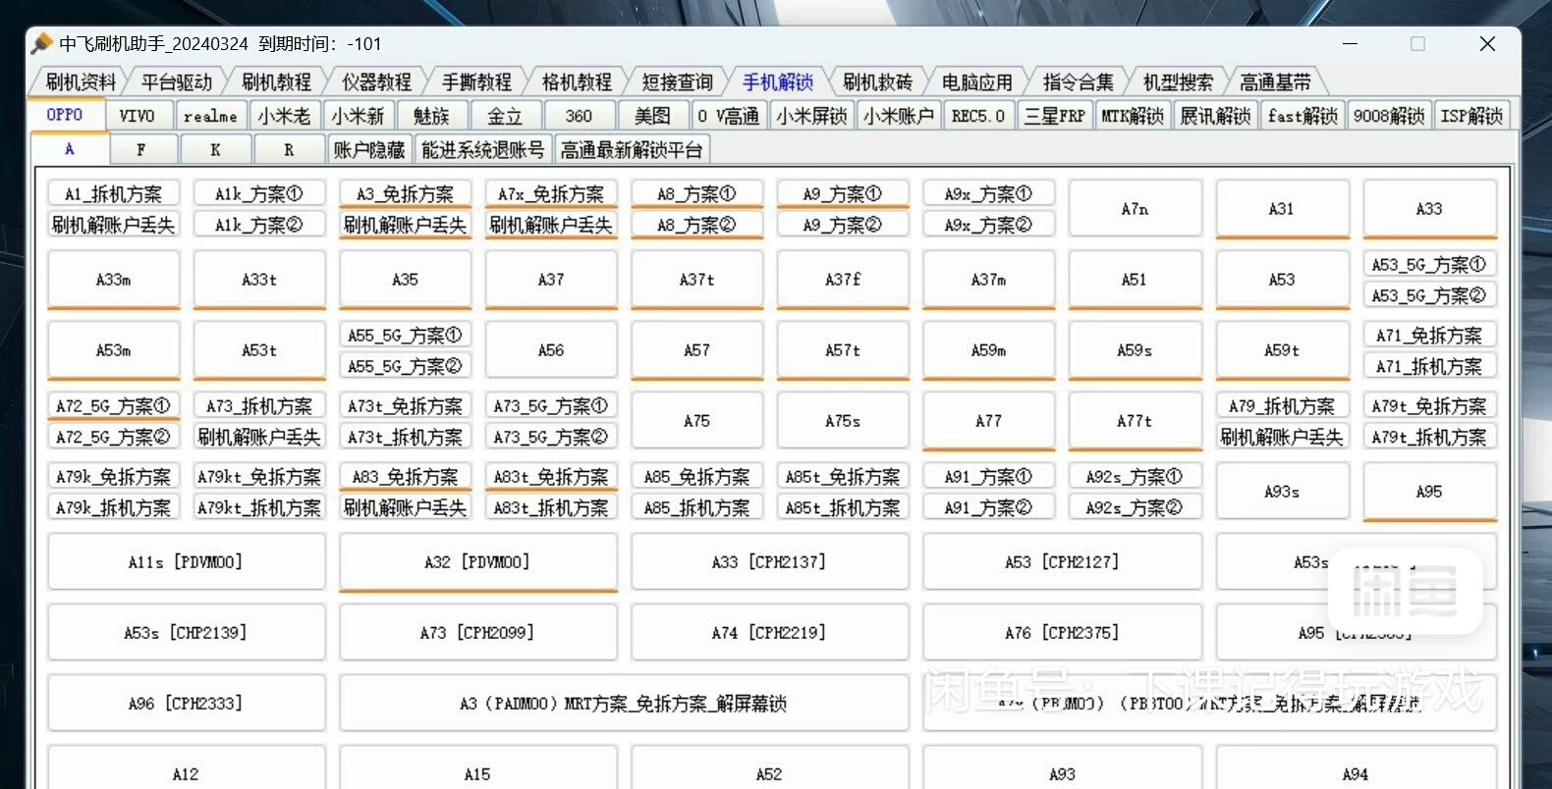This screenshot has width=1552, height=789.
Task: Open the 账户隐藏 sub-tab
Action: point(369,149)
